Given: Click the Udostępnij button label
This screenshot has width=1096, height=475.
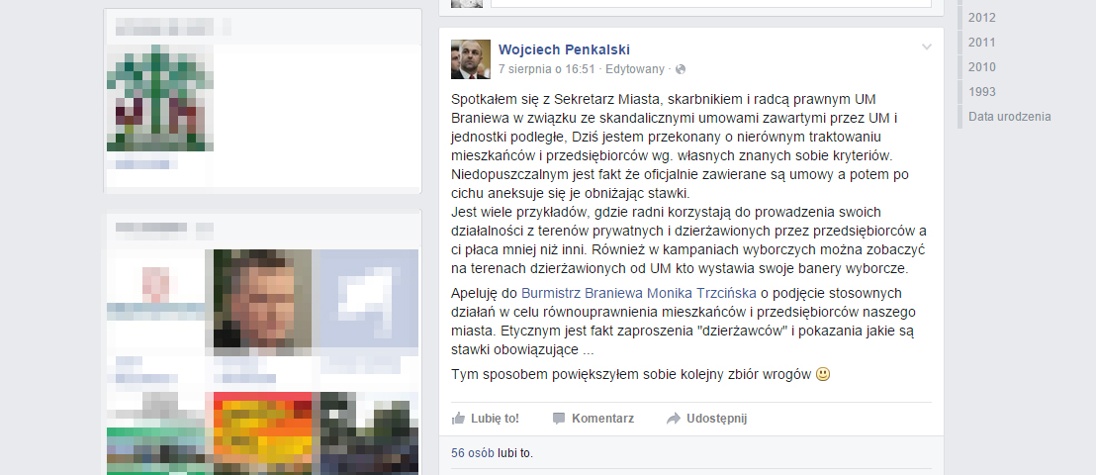Looking at the screenshot, I should 717,419.
